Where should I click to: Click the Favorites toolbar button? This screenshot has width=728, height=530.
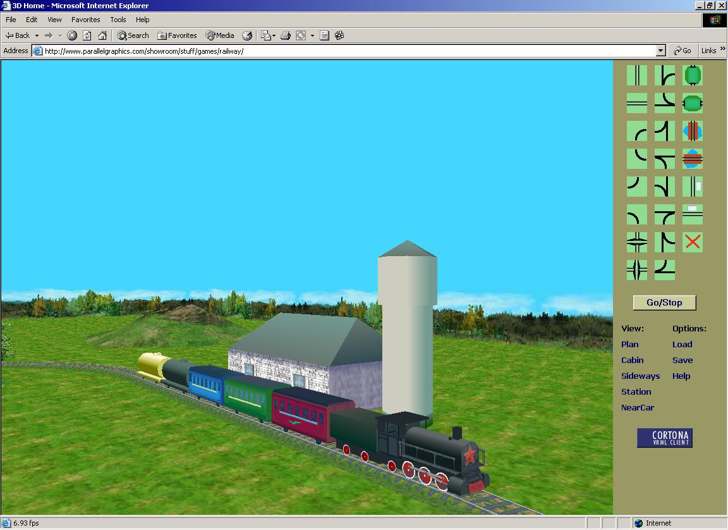pos(177,35)
